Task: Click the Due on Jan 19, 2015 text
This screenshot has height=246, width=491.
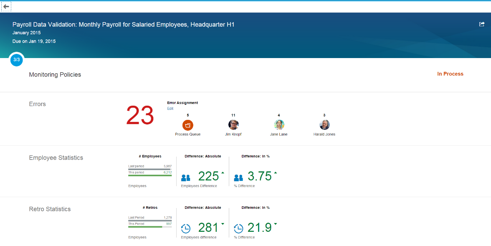Action: pos(34,41)
